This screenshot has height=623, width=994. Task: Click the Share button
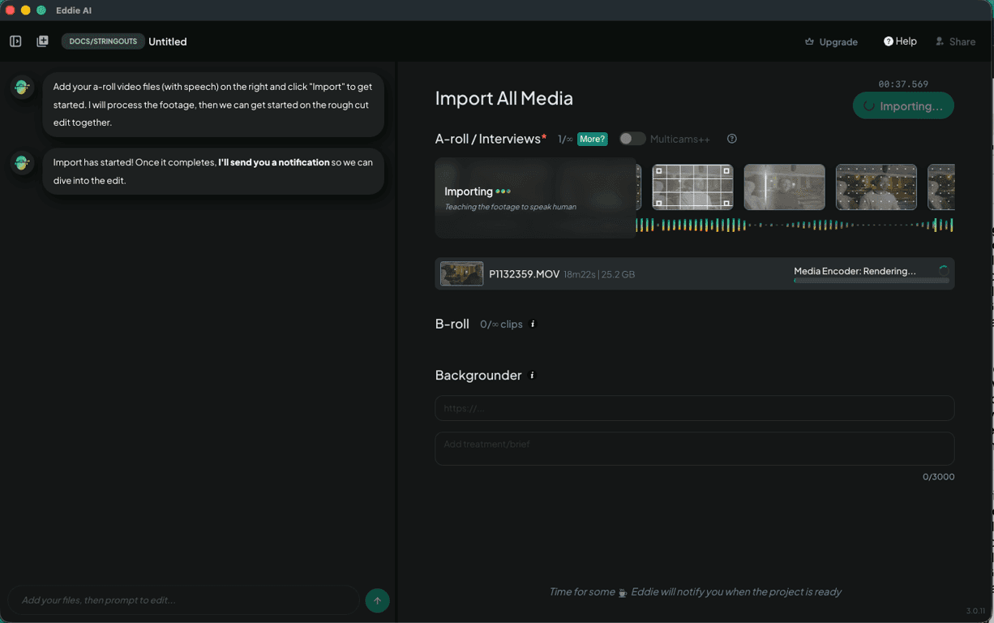pyautogui.click(x=956, y=41)
